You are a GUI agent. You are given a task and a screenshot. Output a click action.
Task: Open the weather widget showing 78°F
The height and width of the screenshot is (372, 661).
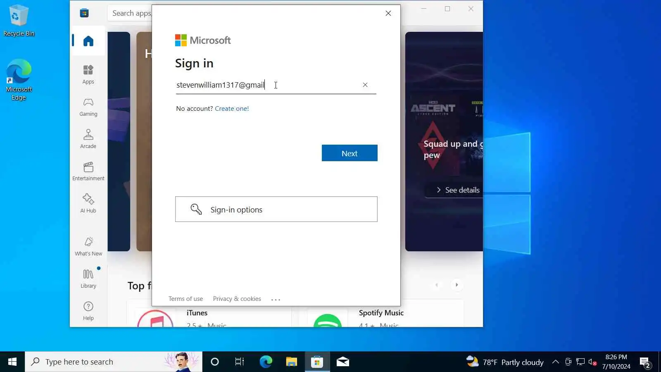(505, 362)
